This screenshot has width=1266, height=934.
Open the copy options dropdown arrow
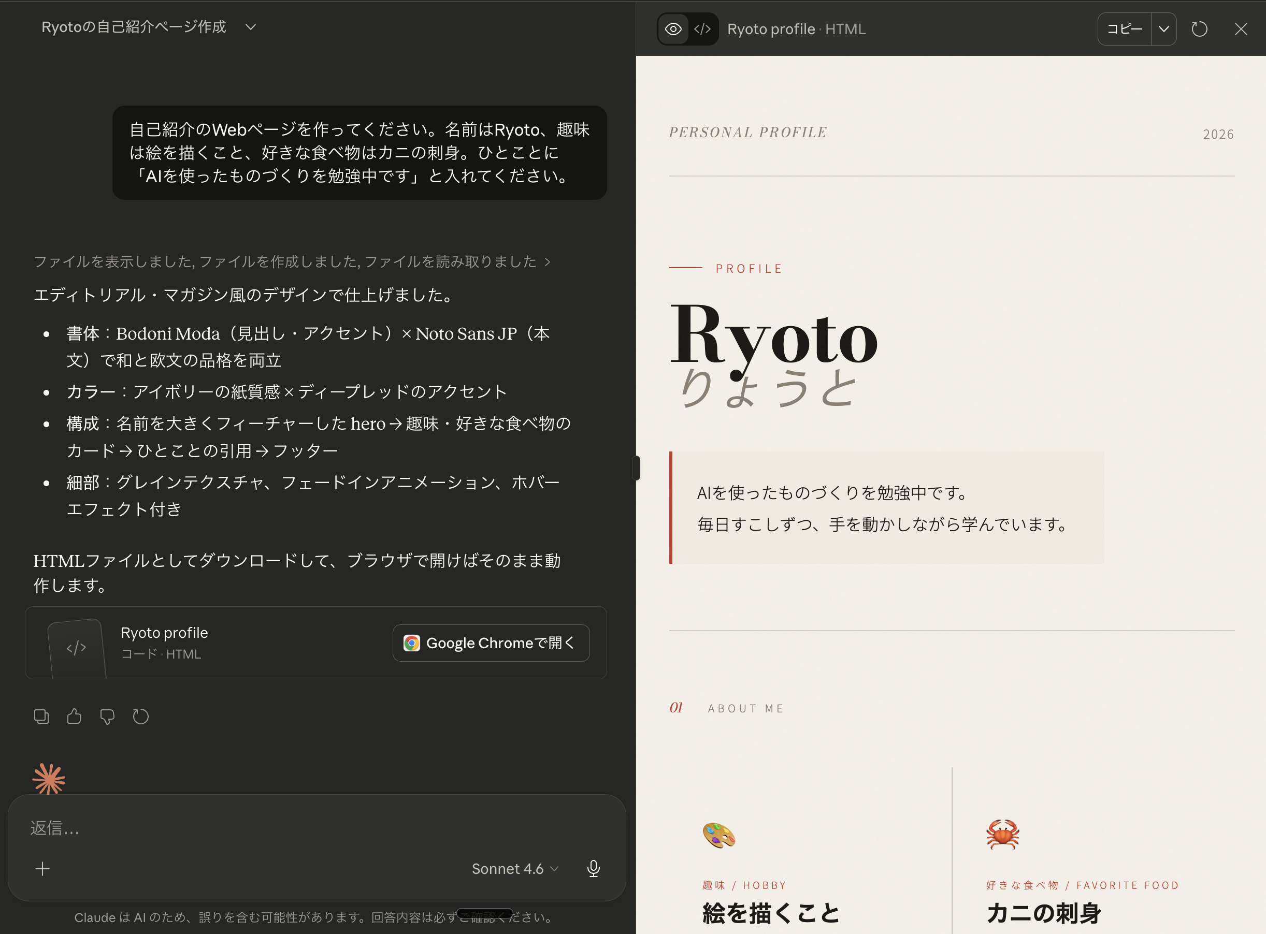1163,29
